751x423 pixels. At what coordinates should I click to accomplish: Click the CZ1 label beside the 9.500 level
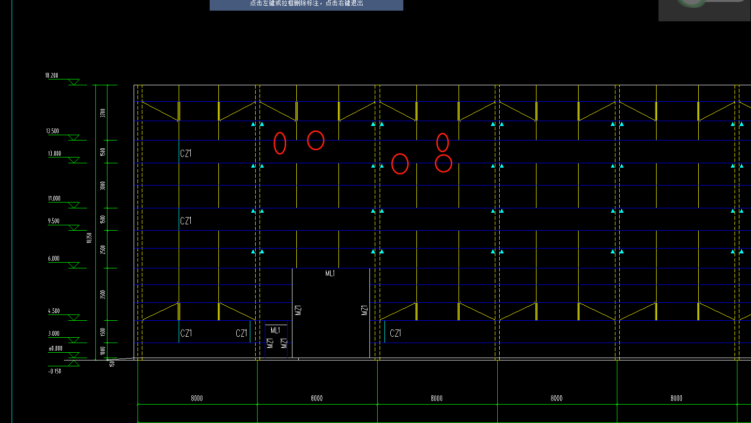point(186,220)
